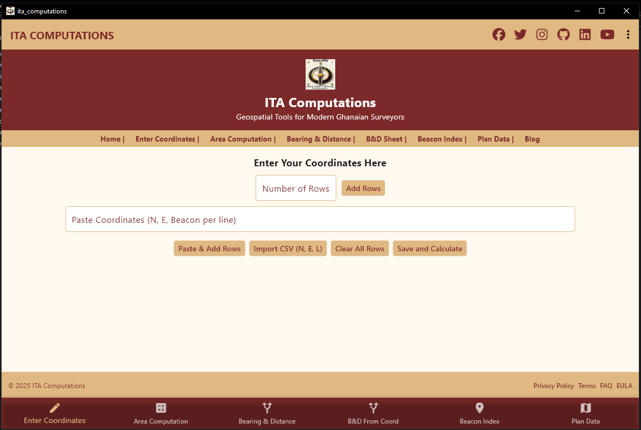This screenshot has width=641, height=430.
Task: Open the Facebook icon link
Action: pyautogui.click(x=498, y=34)
